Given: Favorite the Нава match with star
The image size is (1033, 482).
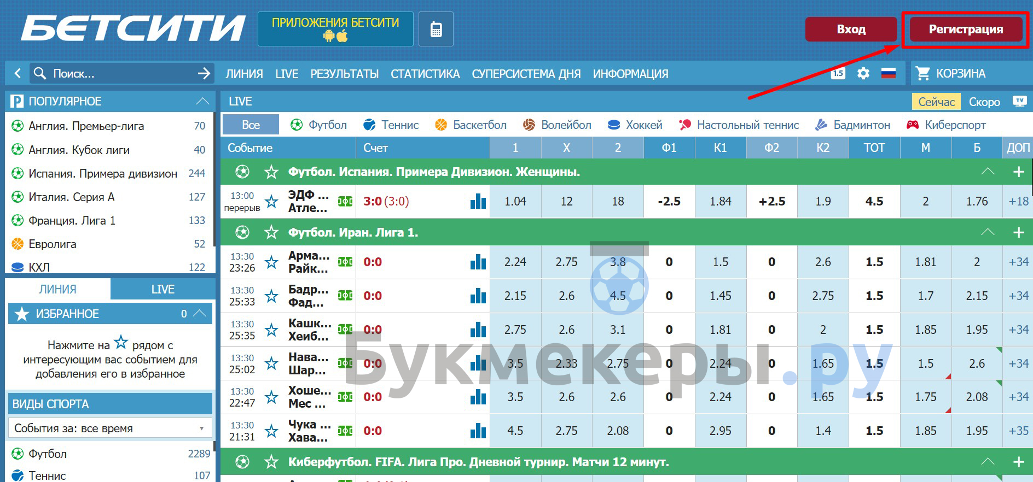Looking at the screenshot, I should click(271, 363).
